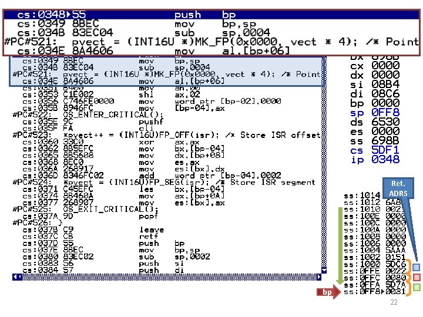Select the si register value 08B4
The image size is (423, 317).
pyautogui.click(x=385, y=85)
